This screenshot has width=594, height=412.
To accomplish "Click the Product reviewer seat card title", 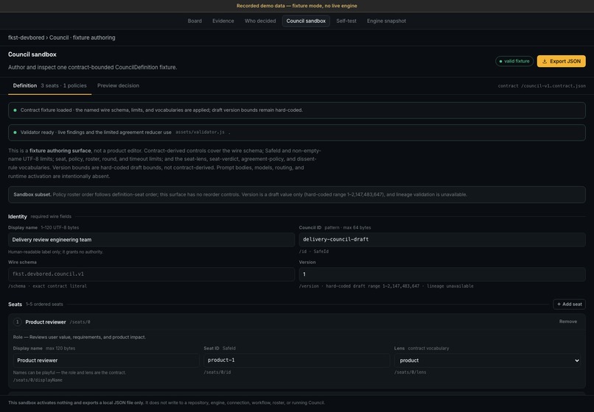I will [46, 322].
